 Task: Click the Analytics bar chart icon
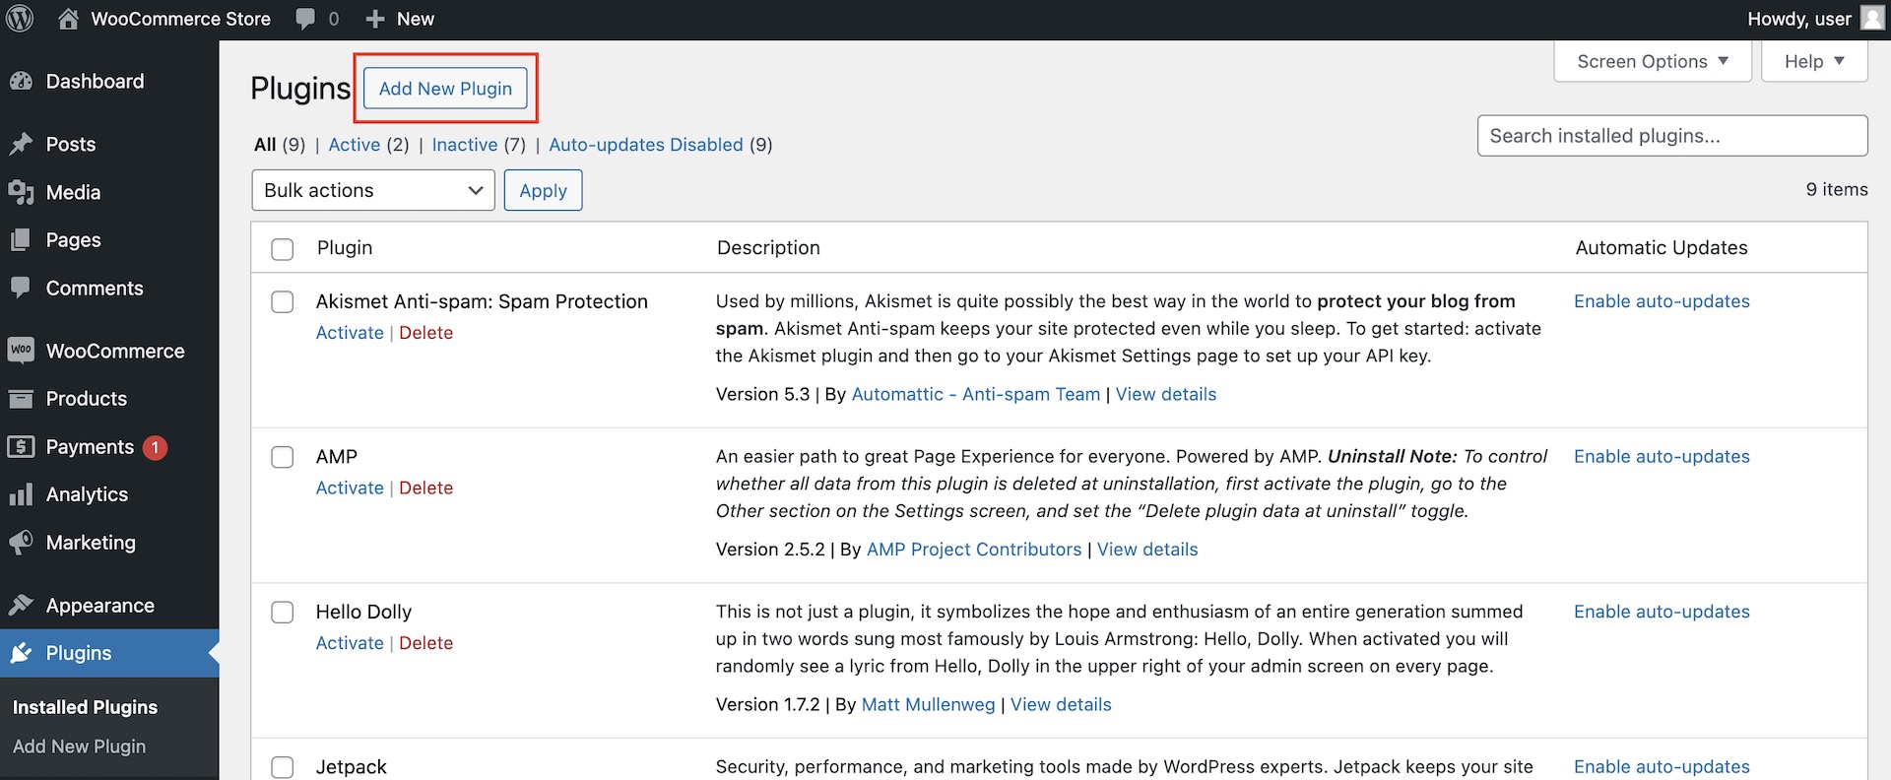[x=21, y=494]
